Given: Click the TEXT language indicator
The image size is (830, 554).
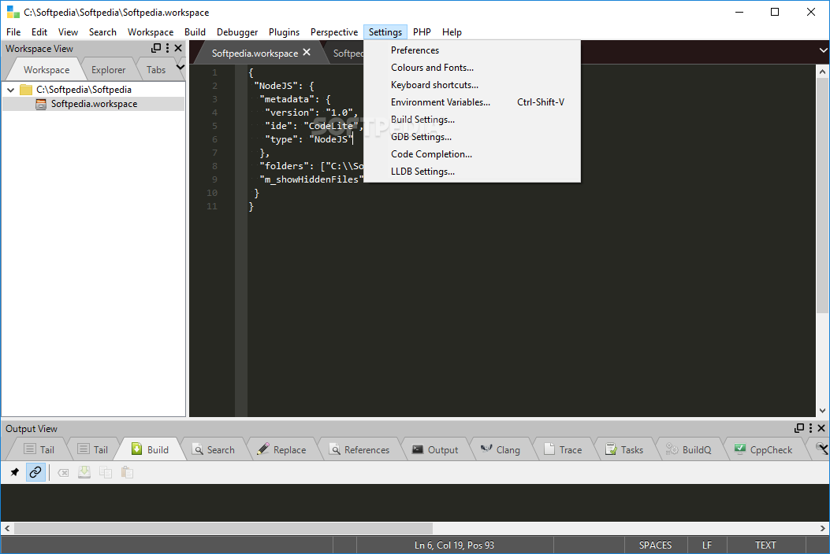Looking at the screenshot, I should pyautogui.click(x=765, y=545).
